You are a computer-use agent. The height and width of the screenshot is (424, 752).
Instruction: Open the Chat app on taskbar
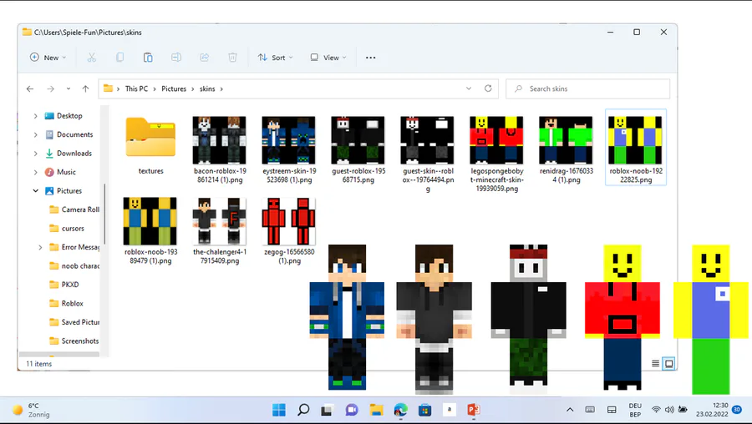(352, 410)
